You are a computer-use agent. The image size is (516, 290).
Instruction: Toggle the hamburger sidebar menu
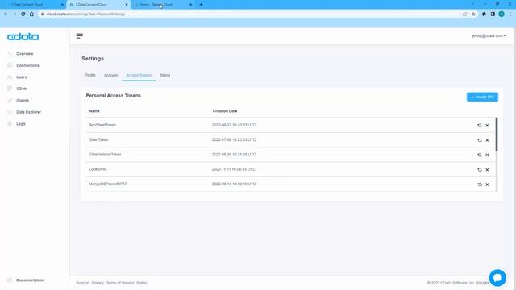pos(79,35)
